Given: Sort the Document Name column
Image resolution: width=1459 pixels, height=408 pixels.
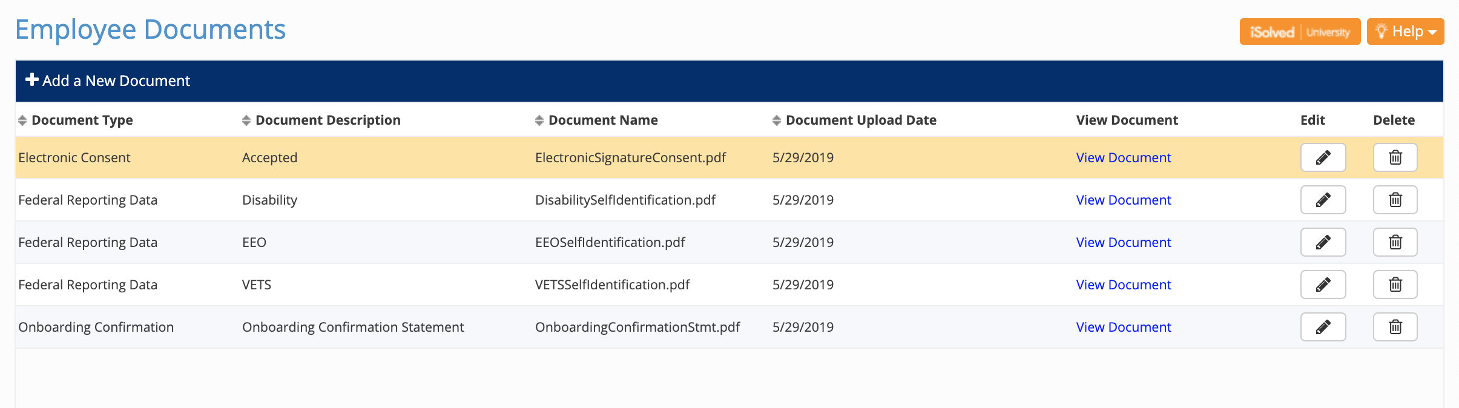Looking at the screenshot, I should coord(539,119).
